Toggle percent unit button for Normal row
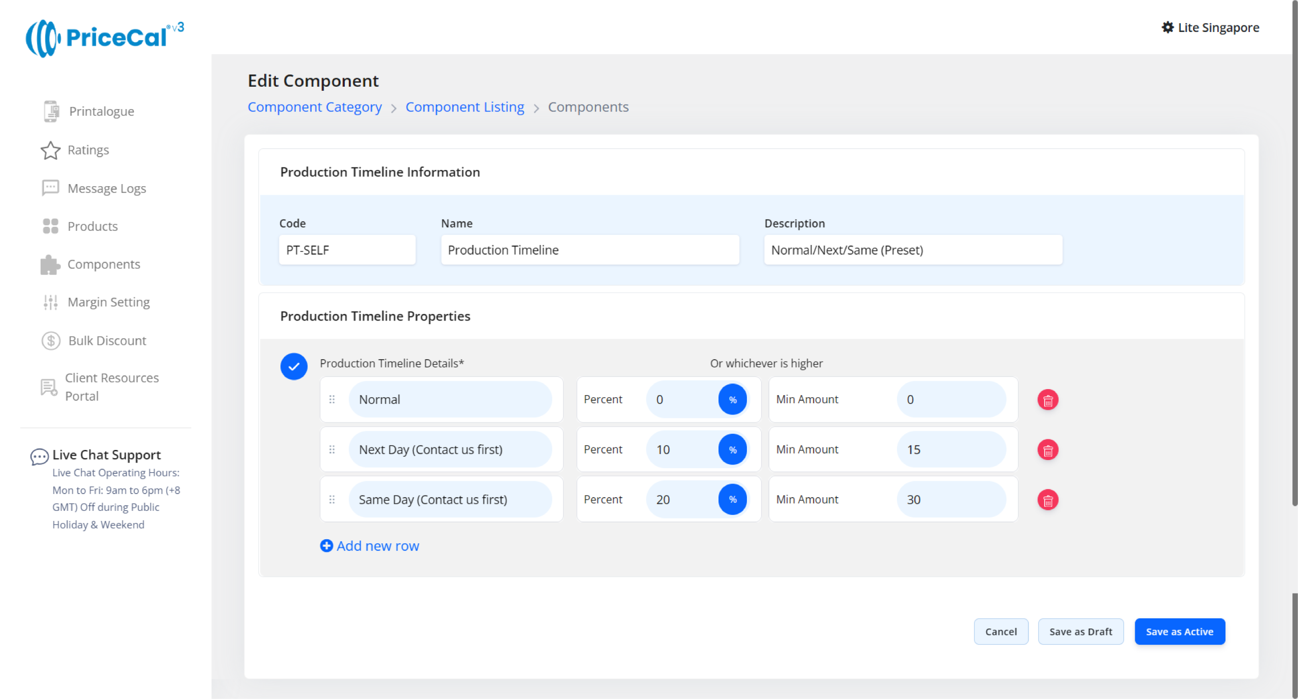Screen dimensions: 1298x699 (x=732, y=400)
